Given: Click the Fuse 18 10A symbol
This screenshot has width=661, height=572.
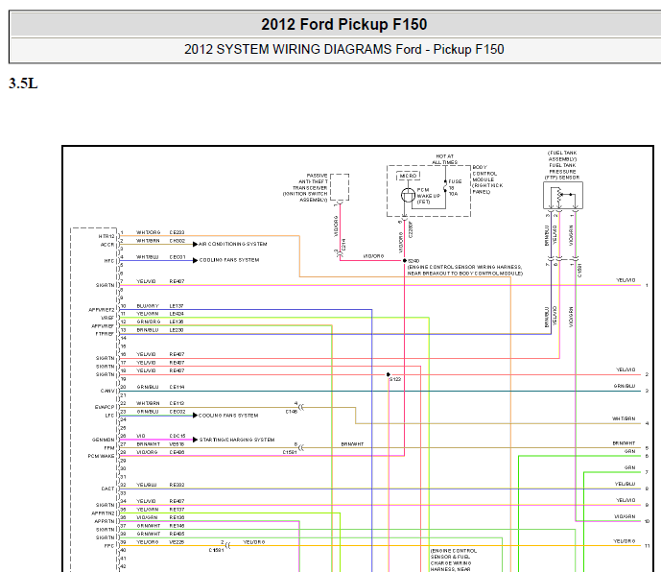Looking at the screenshot, I should pyautogui.click(x=445, y=185).
